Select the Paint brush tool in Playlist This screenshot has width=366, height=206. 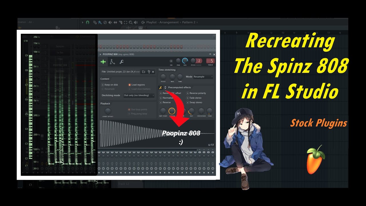(100, 22)
